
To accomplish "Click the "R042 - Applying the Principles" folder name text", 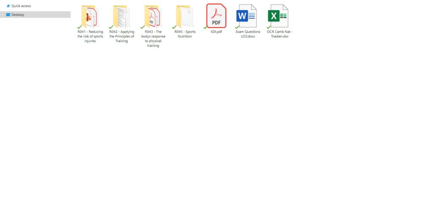I will tap(121, 36).
